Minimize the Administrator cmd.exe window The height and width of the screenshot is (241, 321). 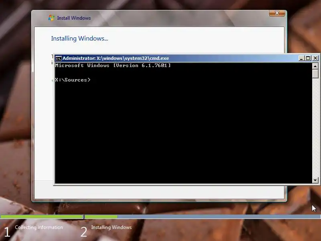click(301, 58)
